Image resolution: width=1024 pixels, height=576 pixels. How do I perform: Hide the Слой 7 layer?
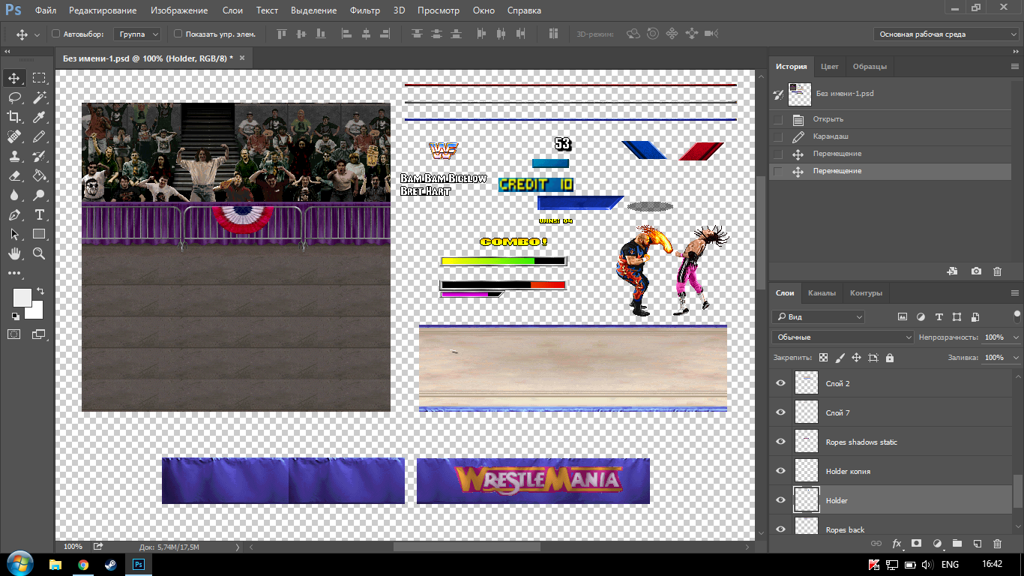click(780, 412)
